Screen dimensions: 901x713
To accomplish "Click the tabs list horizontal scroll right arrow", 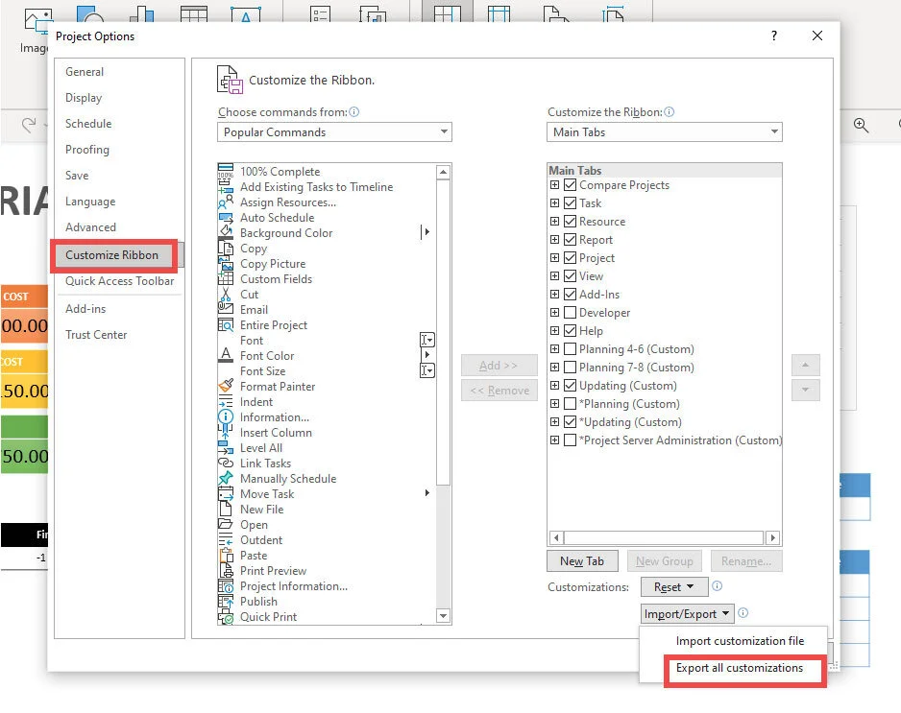I will (x=773, y=538).
